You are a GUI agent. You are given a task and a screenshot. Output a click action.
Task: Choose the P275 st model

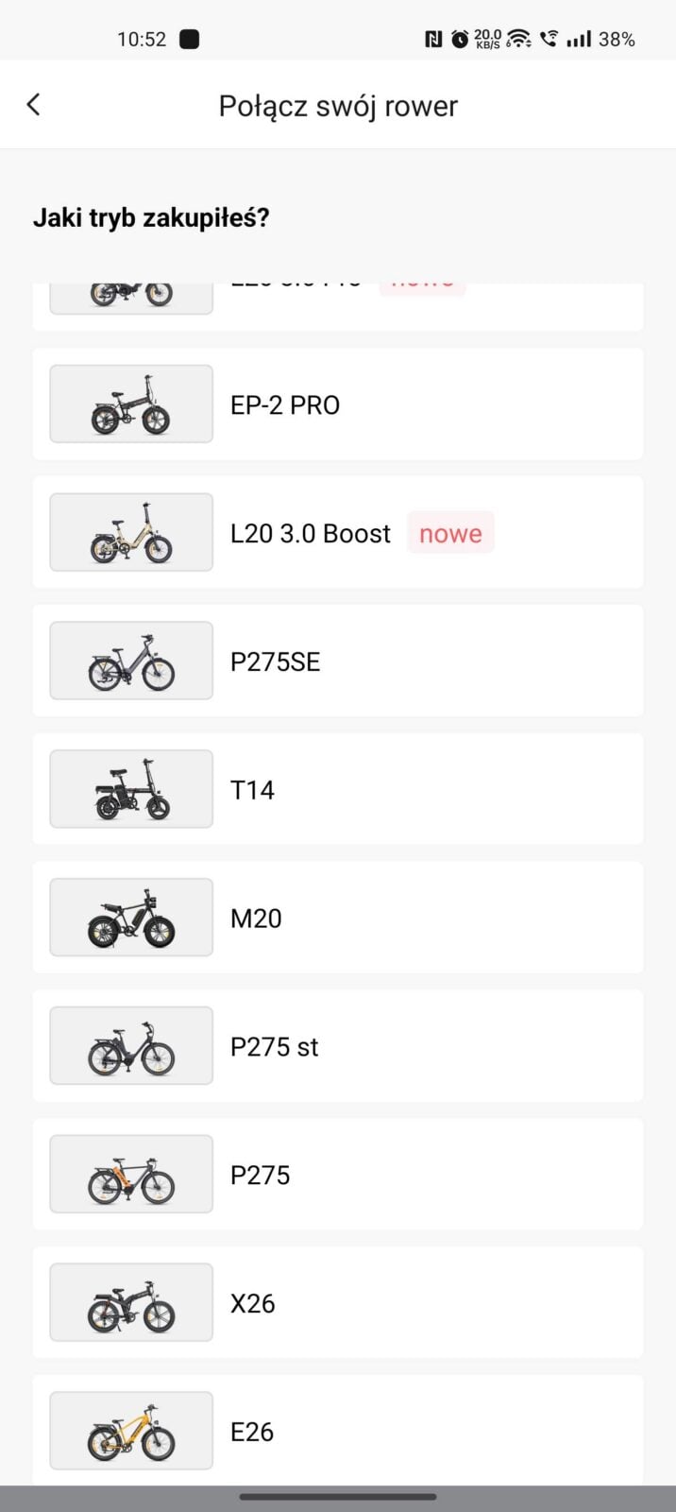point(275,1047)
